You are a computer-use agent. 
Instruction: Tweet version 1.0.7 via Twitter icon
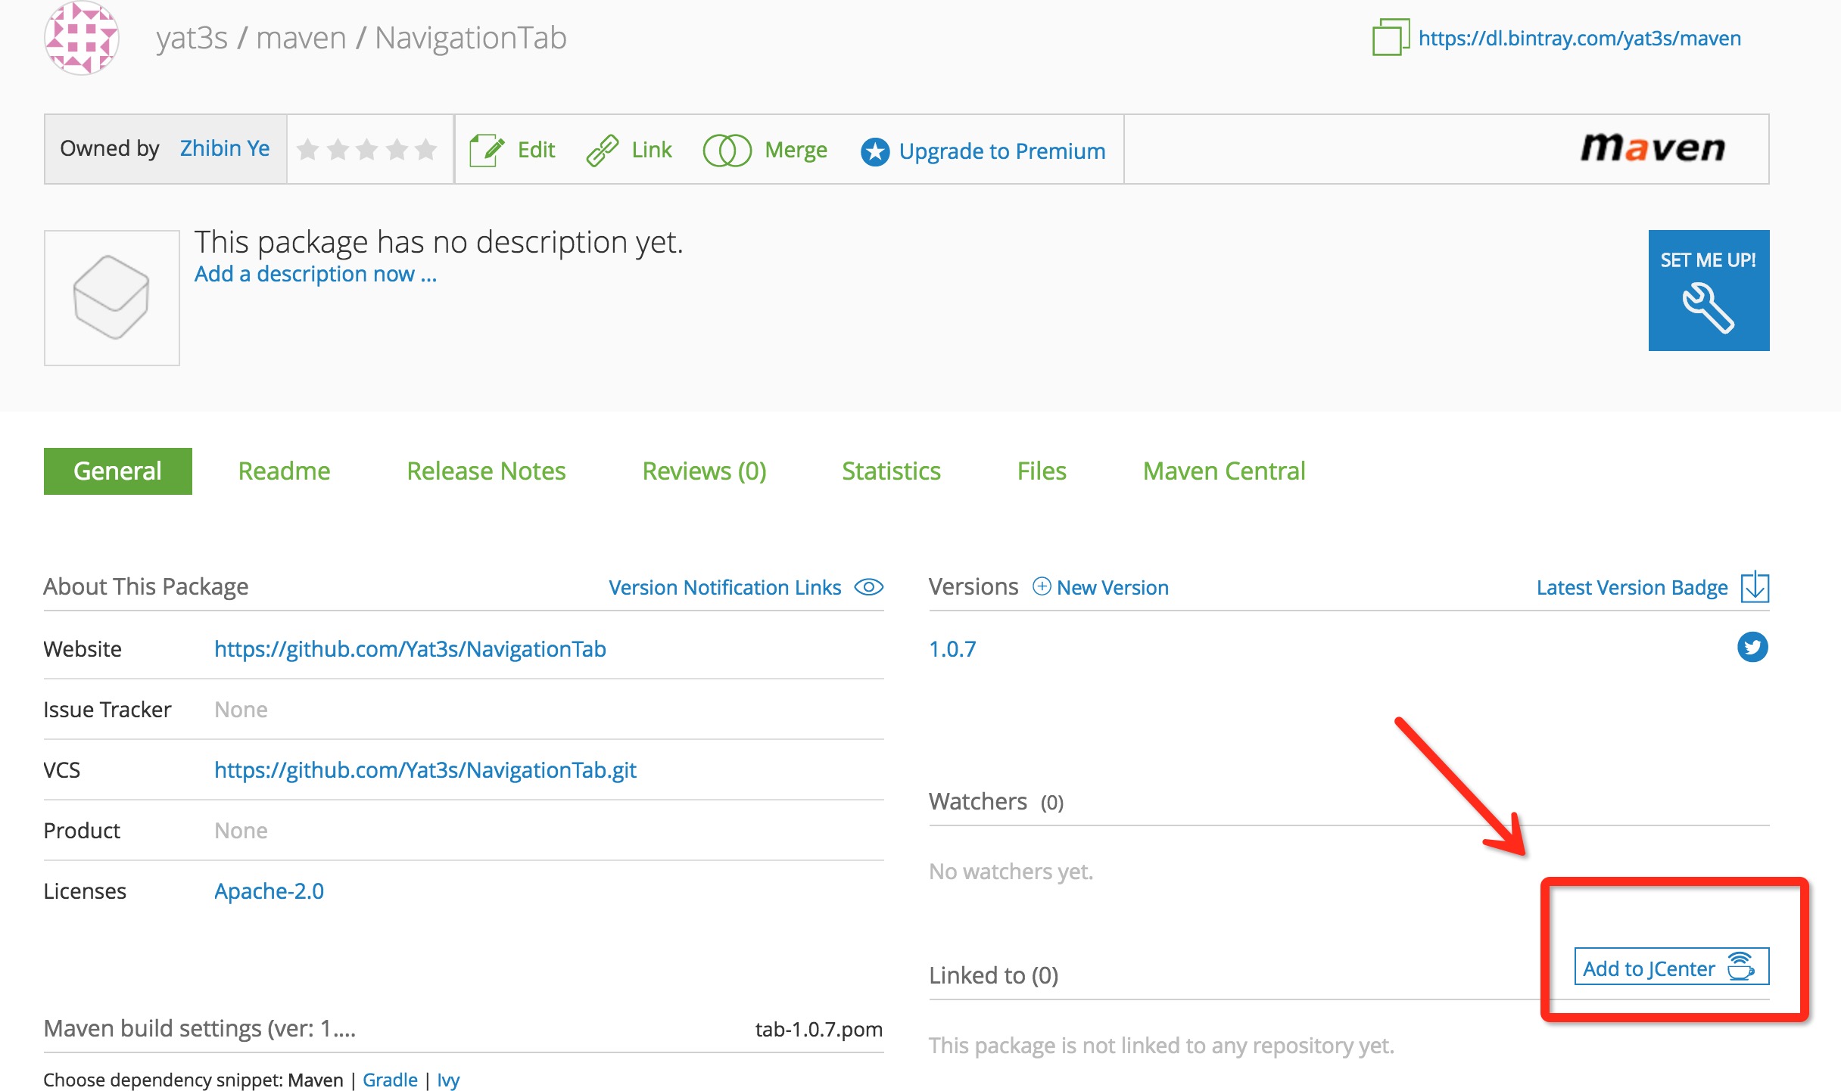(x=1752, y=647)
